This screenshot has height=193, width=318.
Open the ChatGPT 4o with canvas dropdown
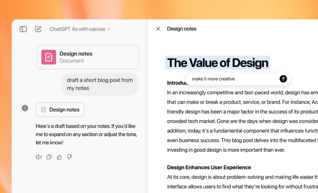click(x=80, y=29)
